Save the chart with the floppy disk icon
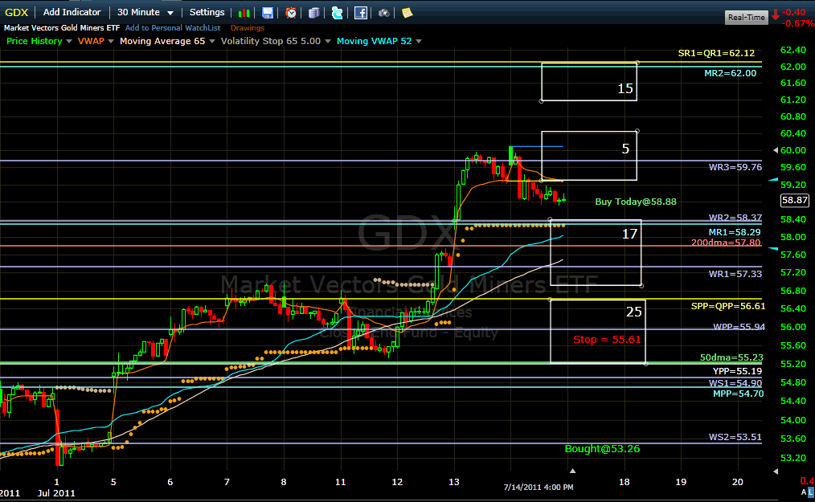 click(x=267, y=13)
